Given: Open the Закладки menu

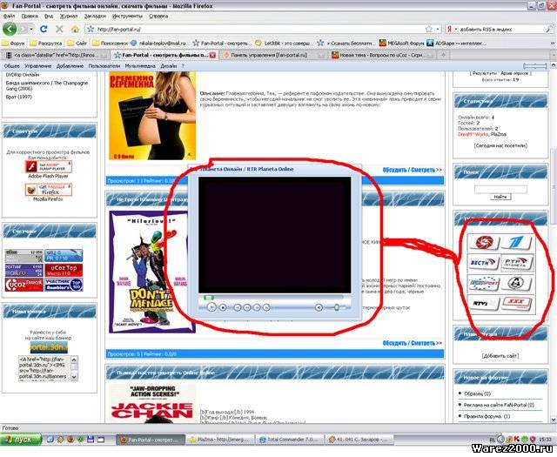Looking at the screenshot, I should pyautogui.click(x=93, y=16).
